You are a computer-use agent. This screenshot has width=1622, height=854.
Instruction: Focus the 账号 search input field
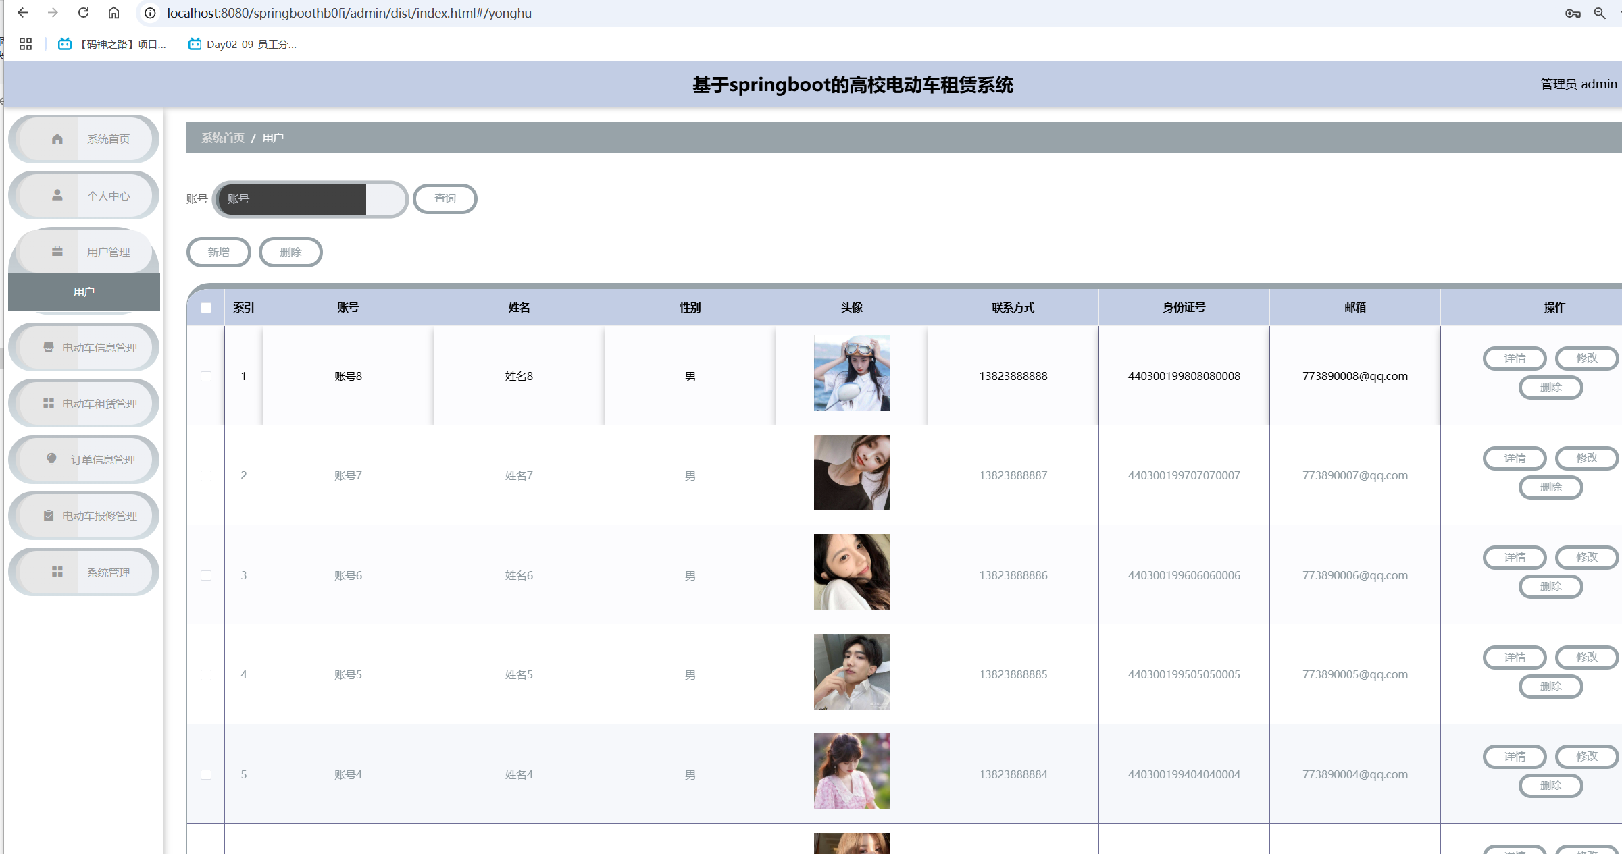click(292, 199)
